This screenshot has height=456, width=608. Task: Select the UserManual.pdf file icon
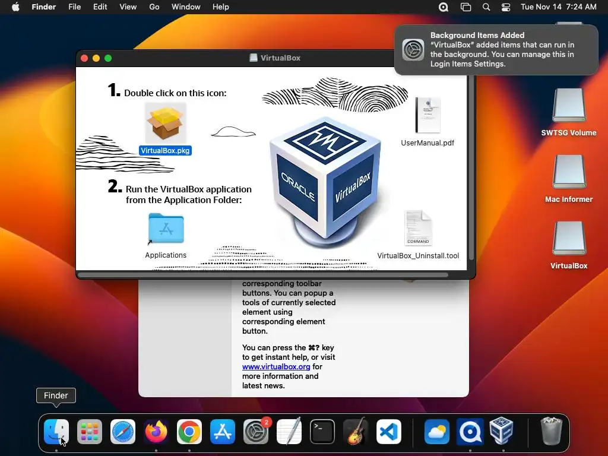point(427,115)
